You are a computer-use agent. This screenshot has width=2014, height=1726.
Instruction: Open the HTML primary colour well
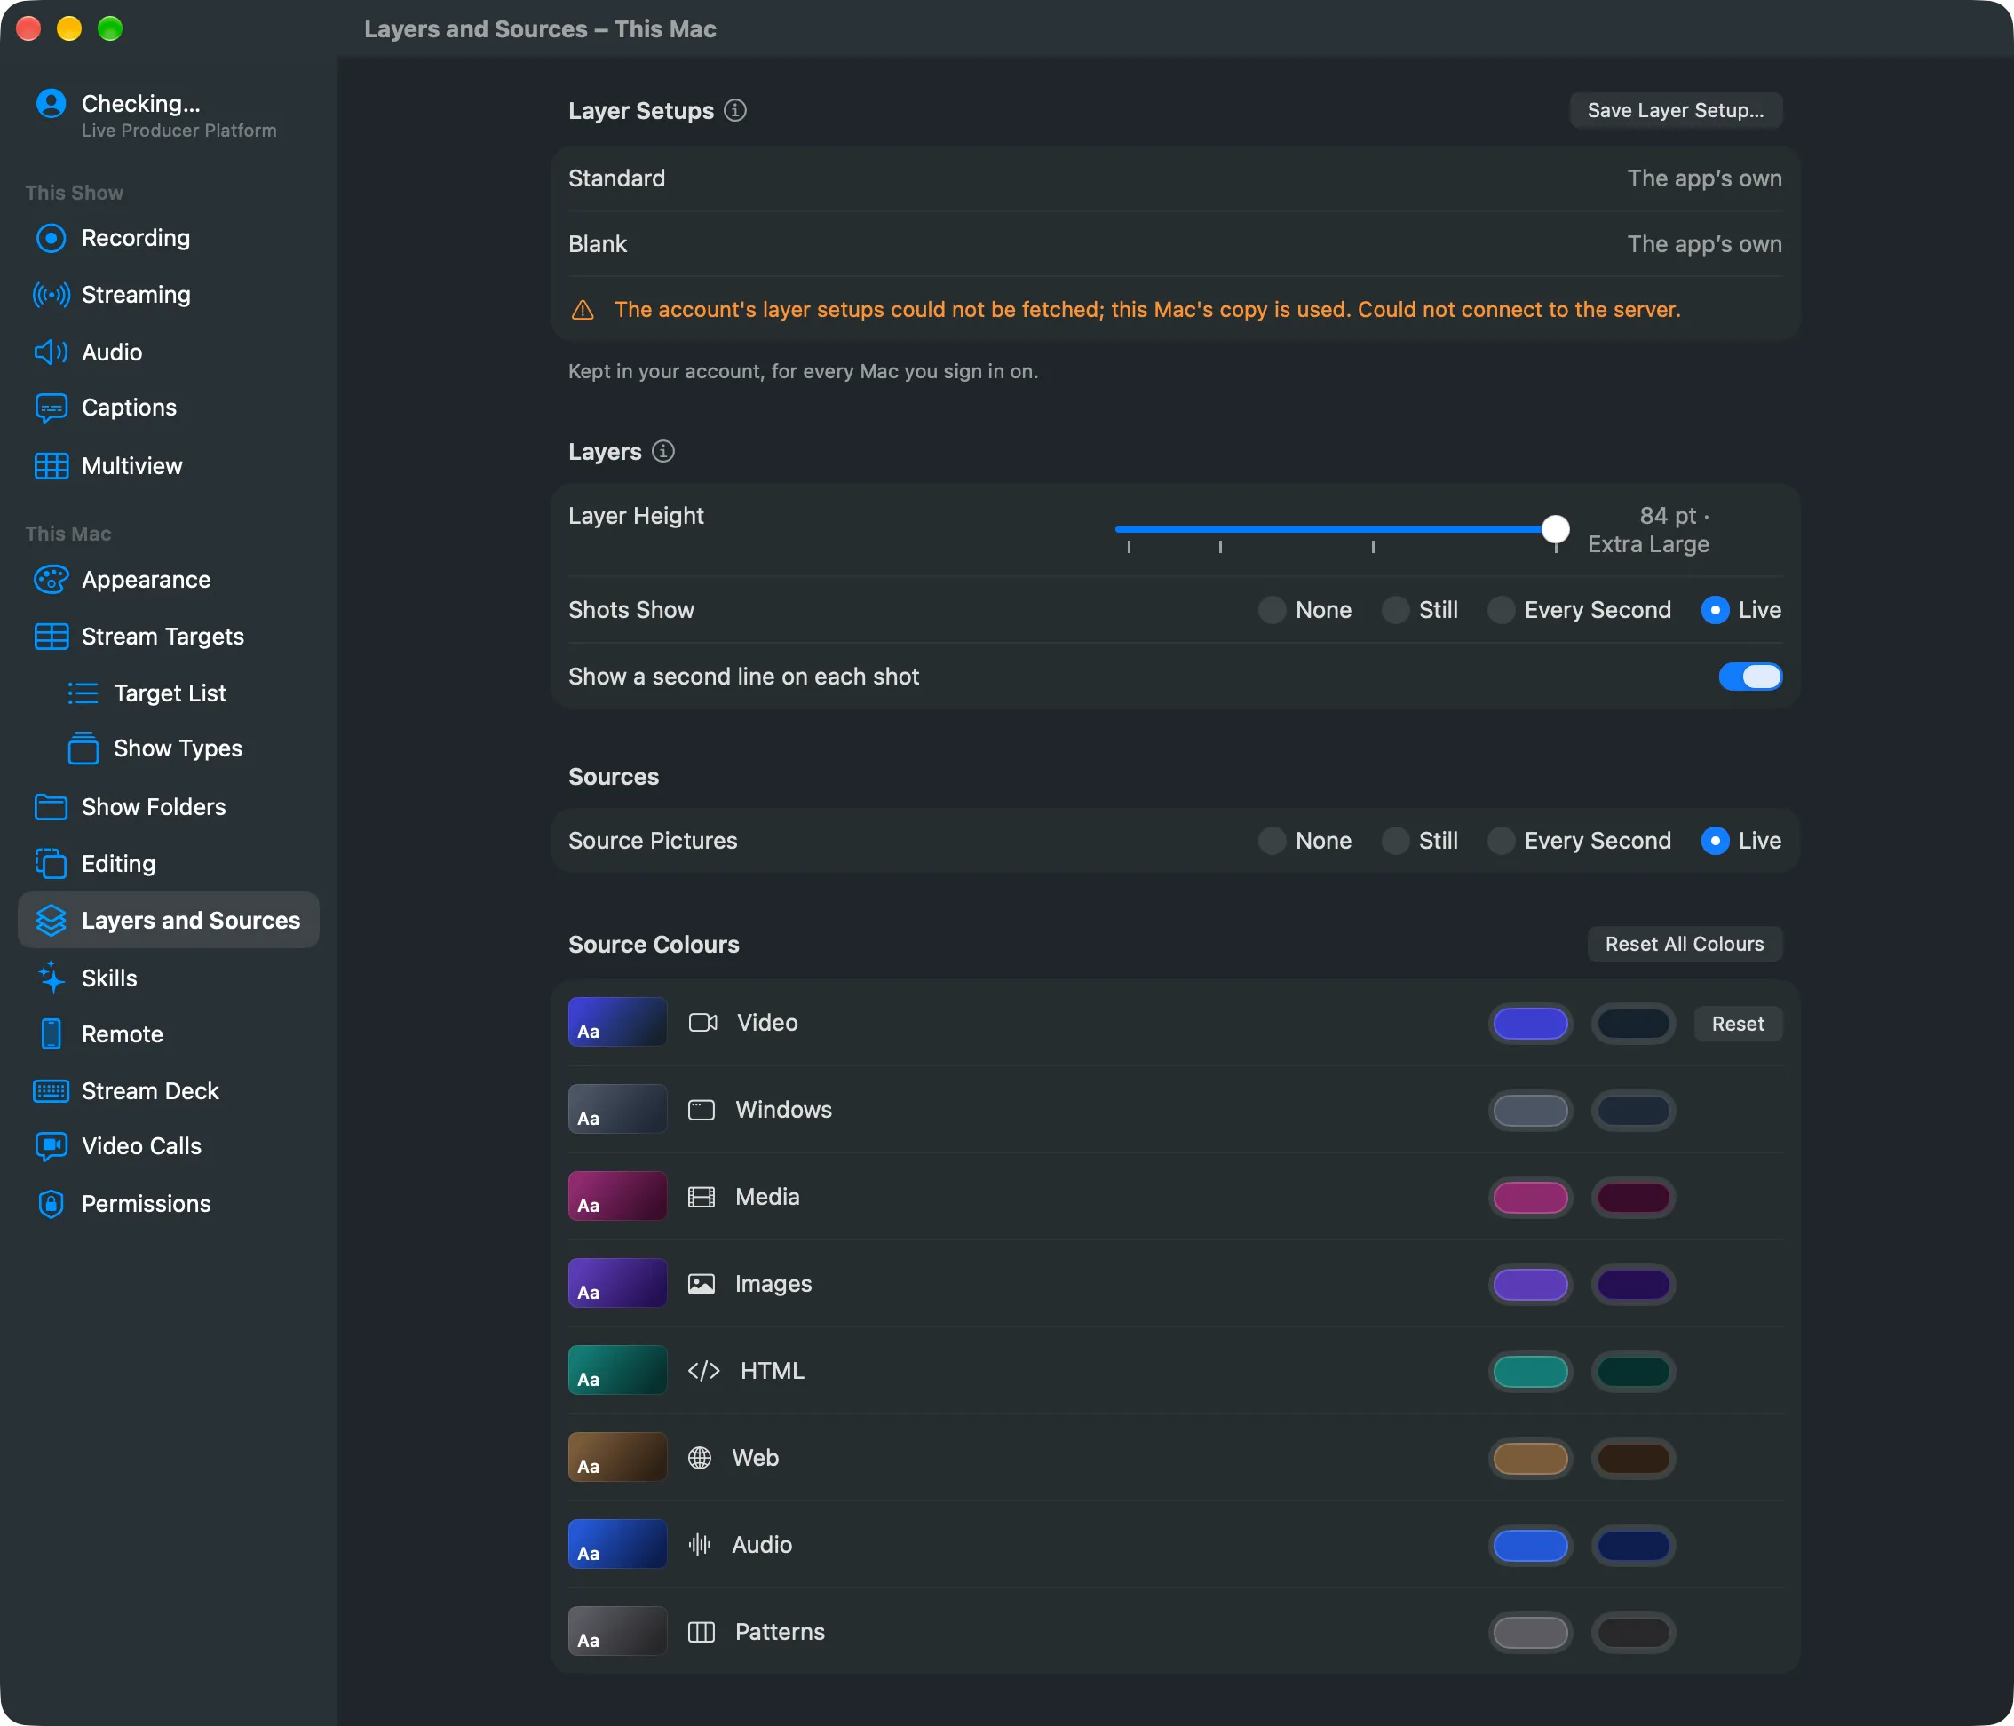point(1530,1371)
